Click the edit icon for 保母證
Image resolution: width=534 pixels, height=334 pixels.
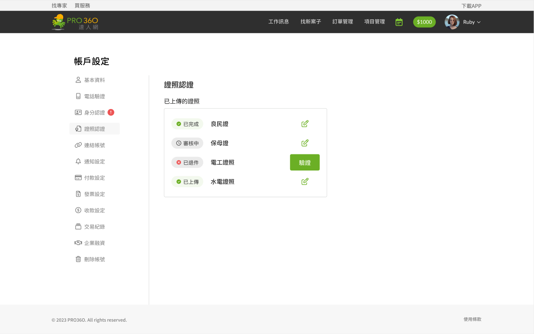click(305, 143)
